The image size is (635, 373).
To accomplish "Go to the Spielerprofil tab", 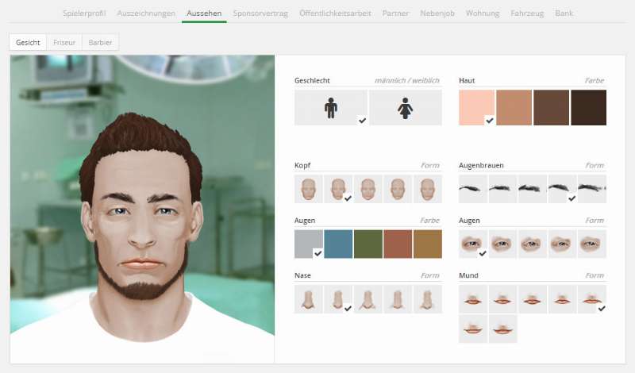I will 85,13.
